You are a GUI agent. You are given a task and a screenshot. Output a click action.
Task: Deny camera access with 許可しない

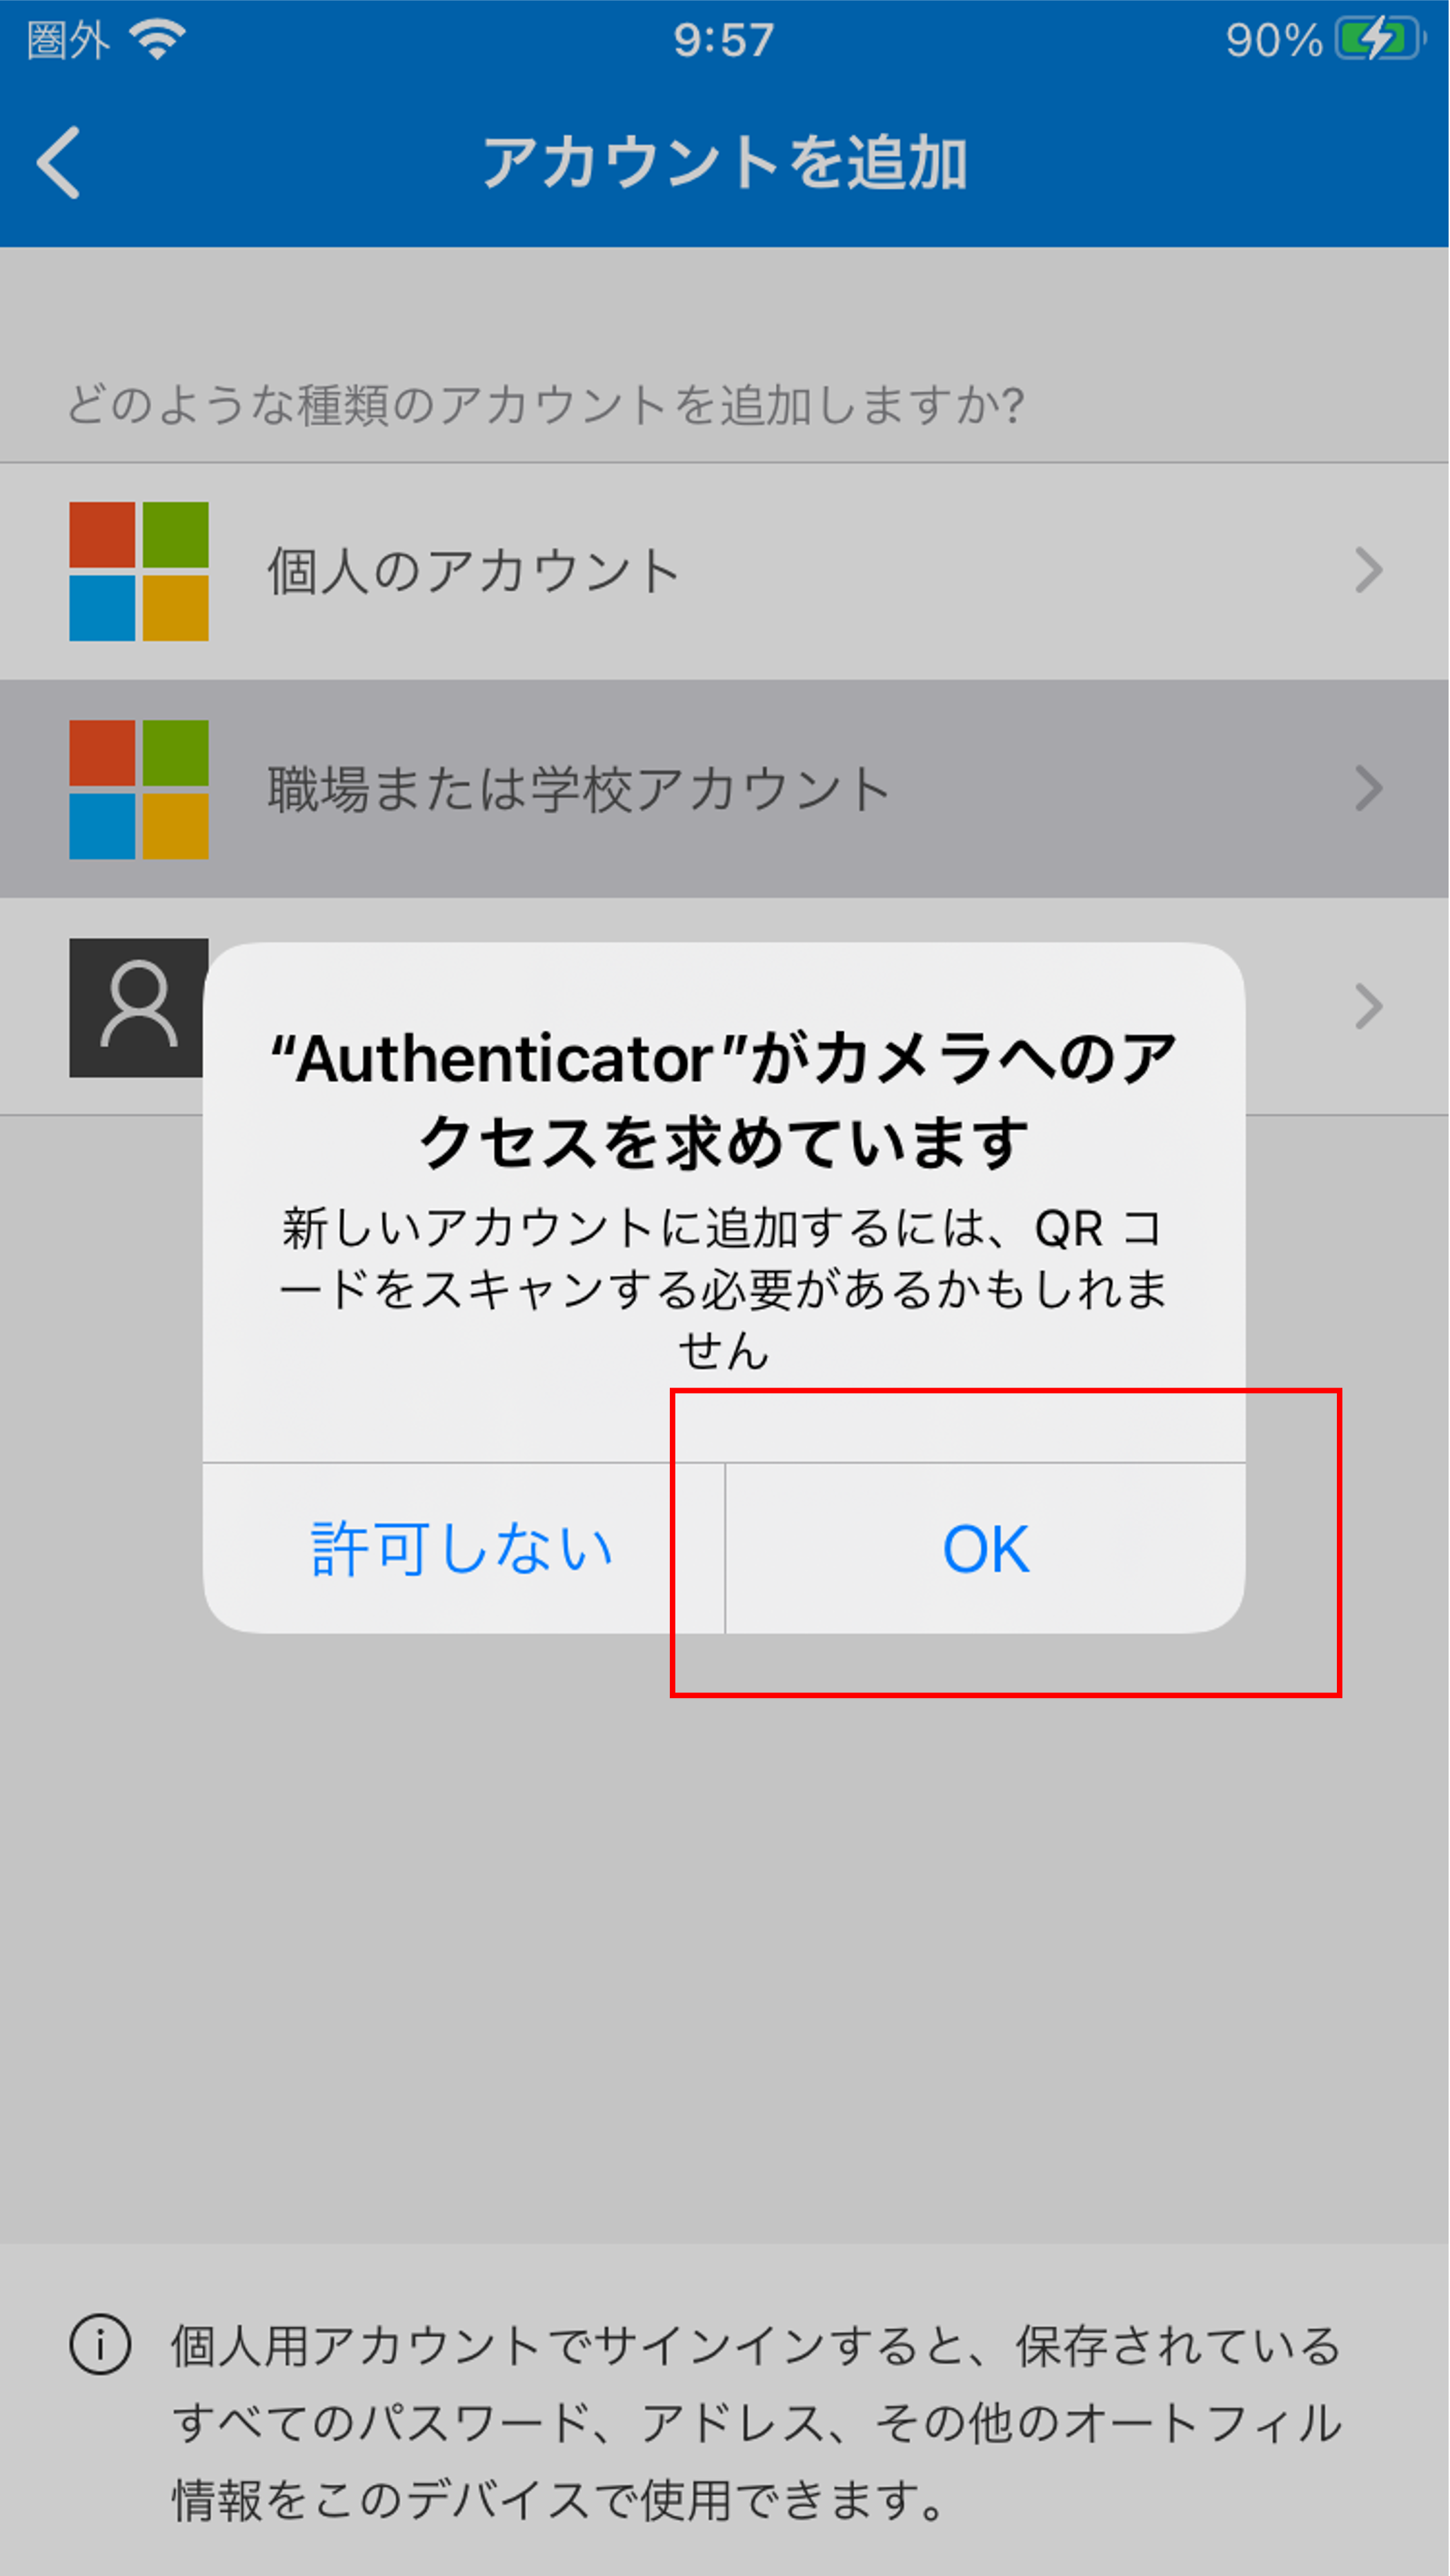463,1549
